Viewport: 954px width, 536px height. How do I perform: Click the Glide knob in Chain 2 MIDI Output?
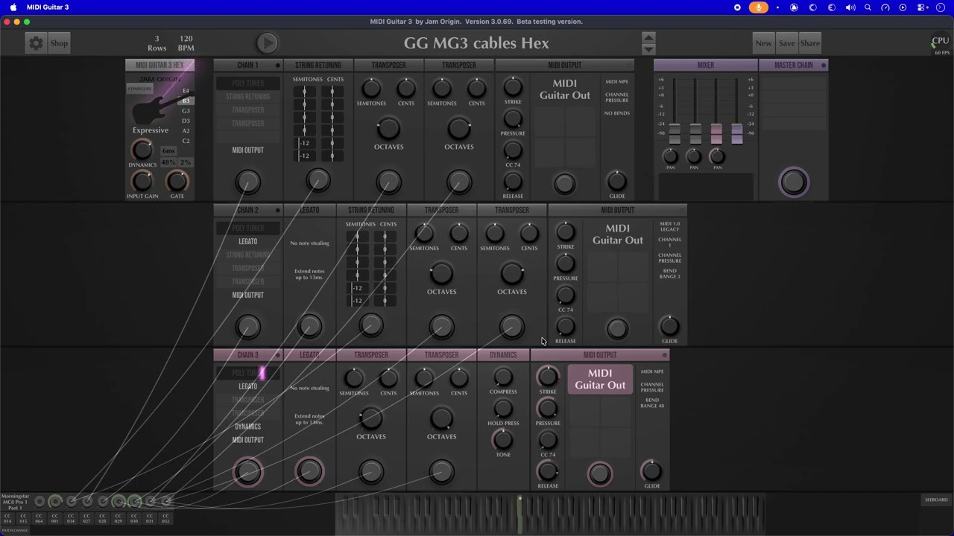click(669, 326)
